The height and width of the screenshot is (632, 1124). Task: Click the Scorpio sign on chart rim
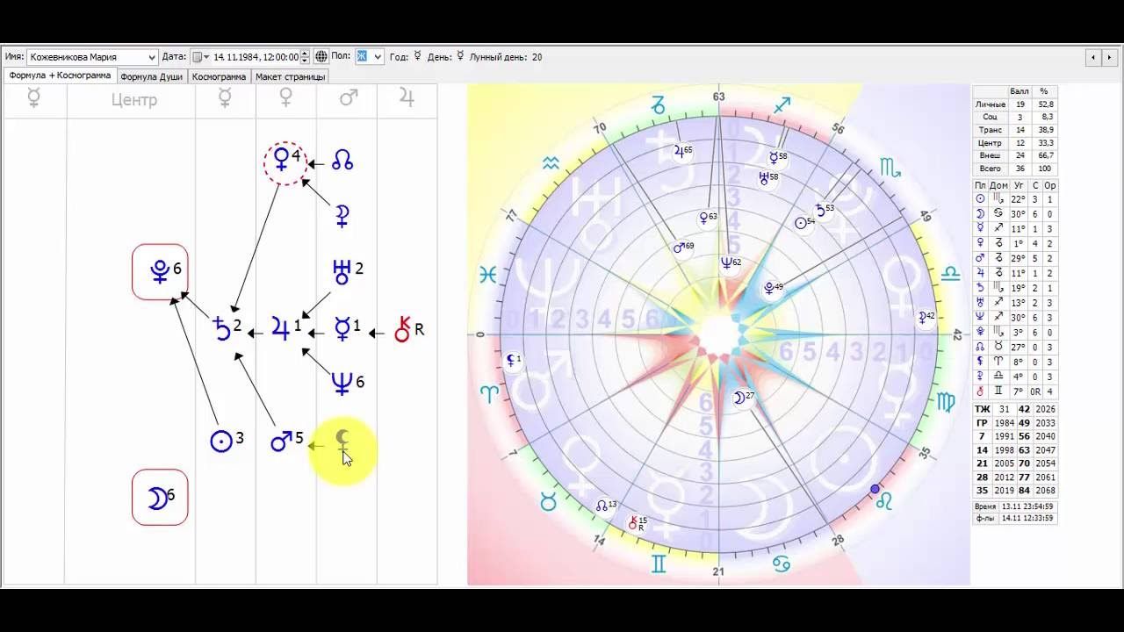click(890, 167)
